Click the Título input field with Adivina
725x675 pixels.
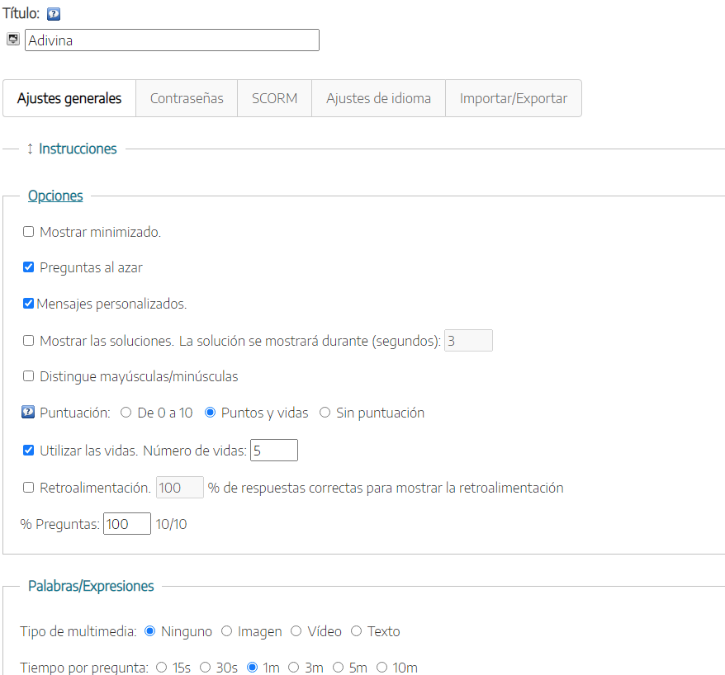coord(172,40)
